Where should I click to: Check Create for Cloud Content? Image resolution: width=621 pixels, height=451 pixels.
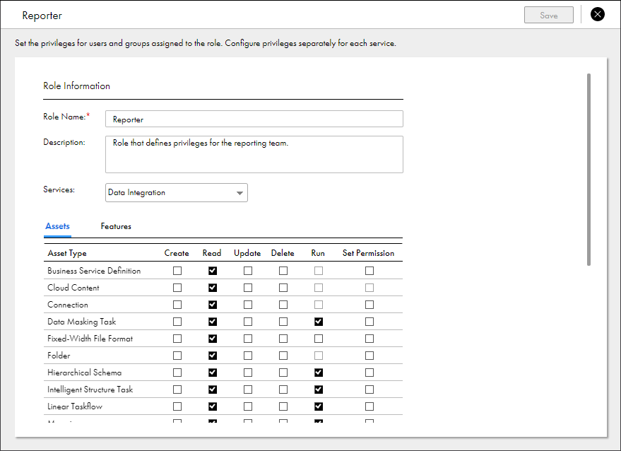coord(177,288)
